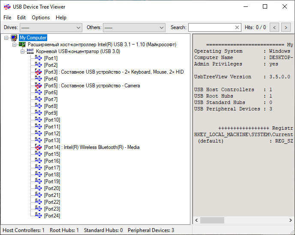Collapse the USB 3.0 root hub node
Viewport: 295px width, 235px height.
point(22,51)
